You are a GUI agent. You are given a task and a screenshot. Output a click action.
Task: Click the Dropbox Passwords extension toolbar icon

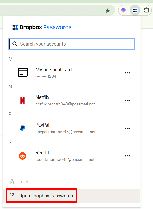135,10
